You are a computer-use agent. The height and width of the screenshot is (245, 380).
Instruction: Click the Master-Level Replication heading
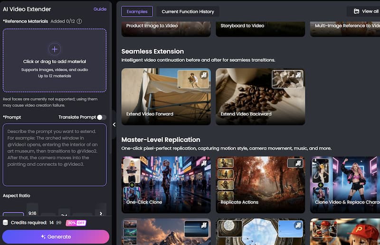click(161, 140)
